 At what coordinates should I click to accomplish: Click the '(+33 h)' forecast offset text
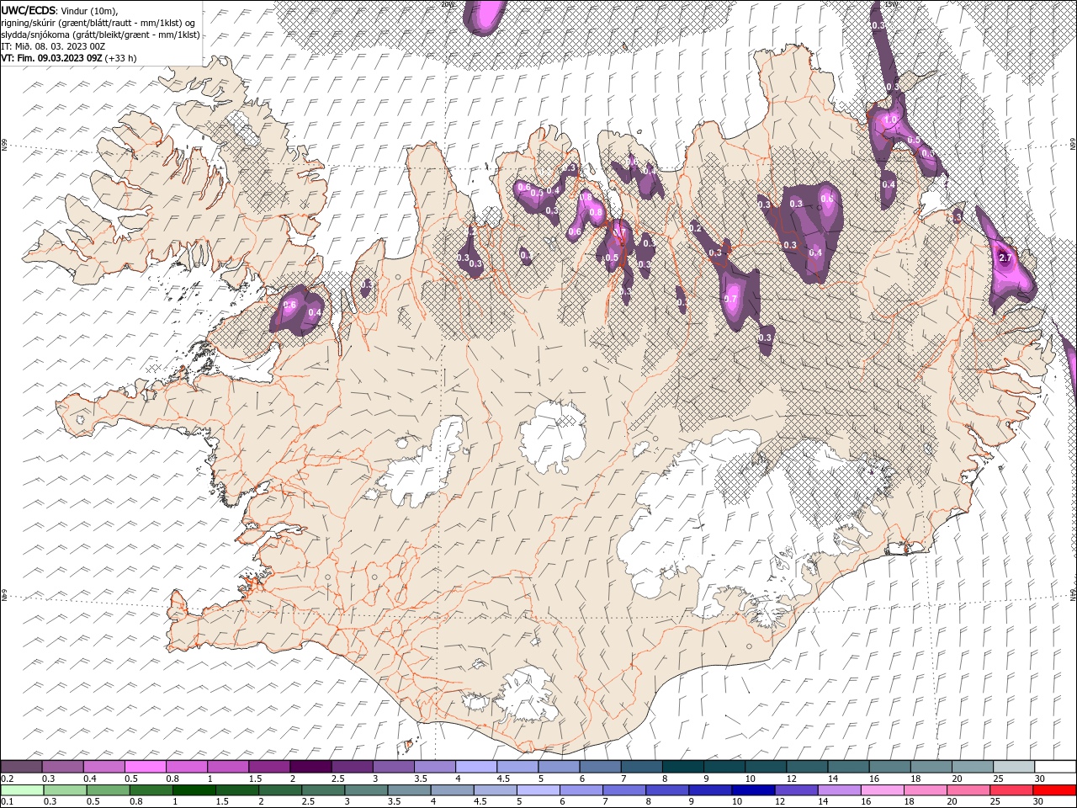pyautogui.click(x=121, y=58)
